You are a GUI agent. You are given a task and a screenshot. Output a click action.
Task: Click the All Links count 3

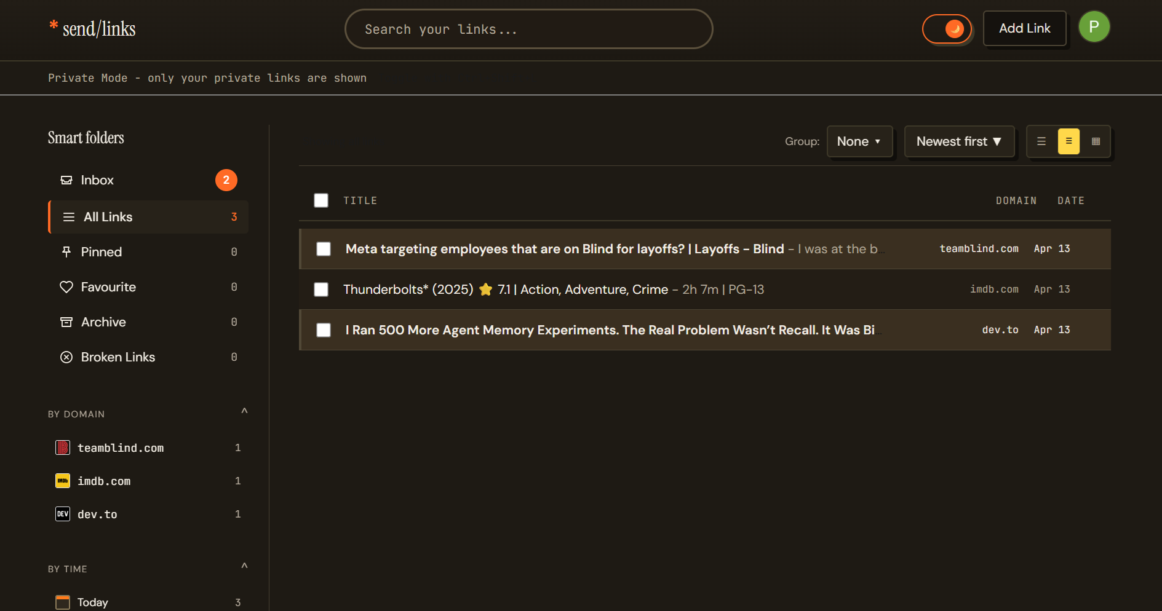click(x=234, y=217)
